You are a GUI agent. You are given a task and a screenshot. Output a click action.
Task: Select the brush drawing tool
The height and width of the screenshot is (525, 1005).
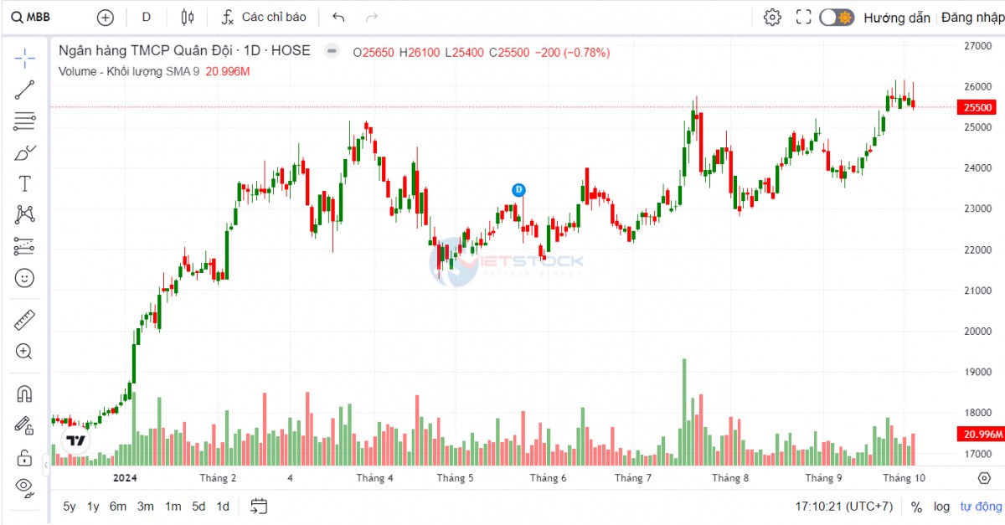[25, 152]
